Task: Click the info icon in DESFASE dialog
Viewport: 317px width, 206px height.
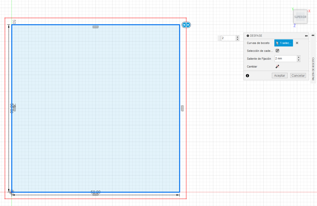Action: tap(247, 76)
